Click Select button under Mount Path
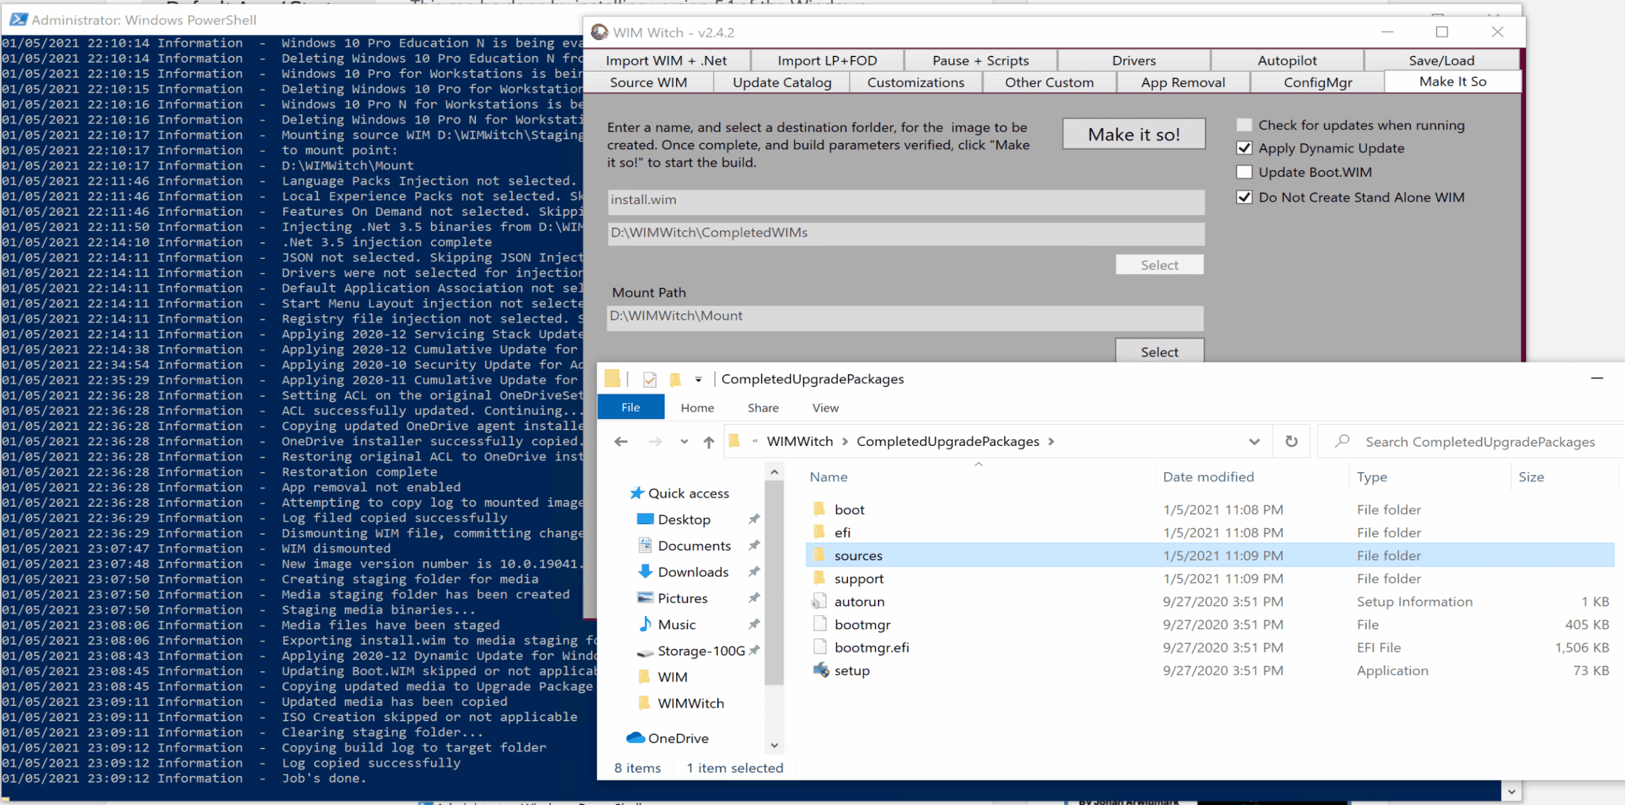The height and width of the screenshot is (805, 1625). coord(1159,351)
